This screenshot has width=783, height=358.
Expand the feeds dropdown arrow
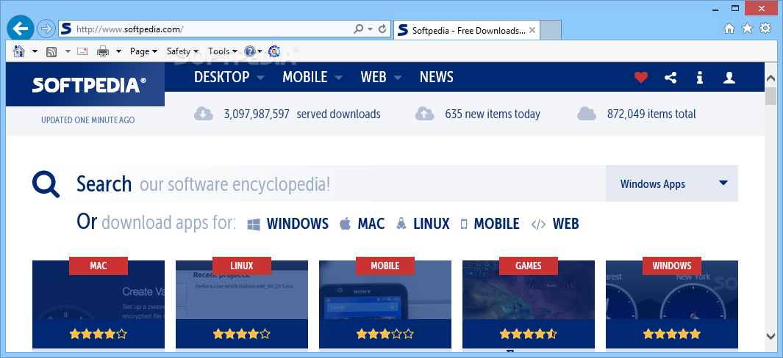pos(68,51)
